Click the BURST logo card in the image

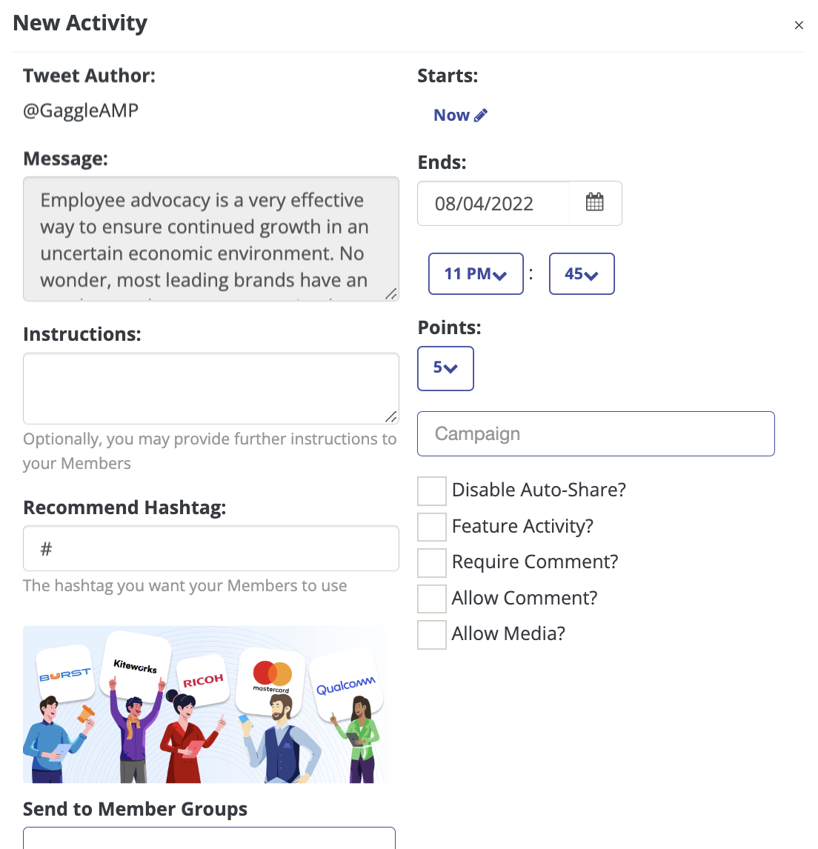pyautogui.click(x=65, y=675)
